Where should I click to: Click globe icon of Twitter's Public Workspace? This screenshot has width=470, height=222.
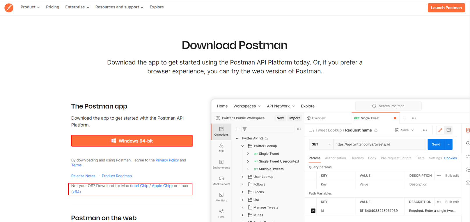(218, 118)
